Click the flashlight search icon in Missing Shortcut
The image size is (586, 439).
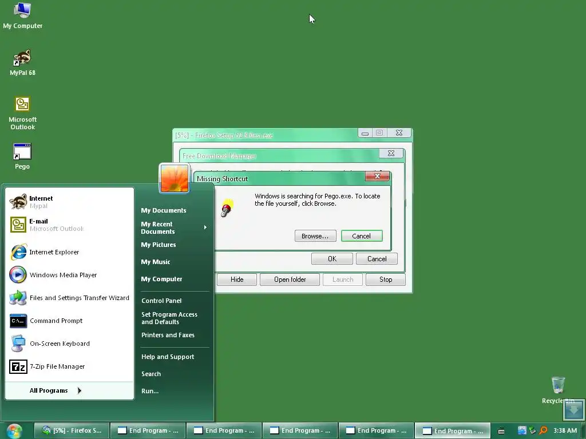(x=227, y=207)
